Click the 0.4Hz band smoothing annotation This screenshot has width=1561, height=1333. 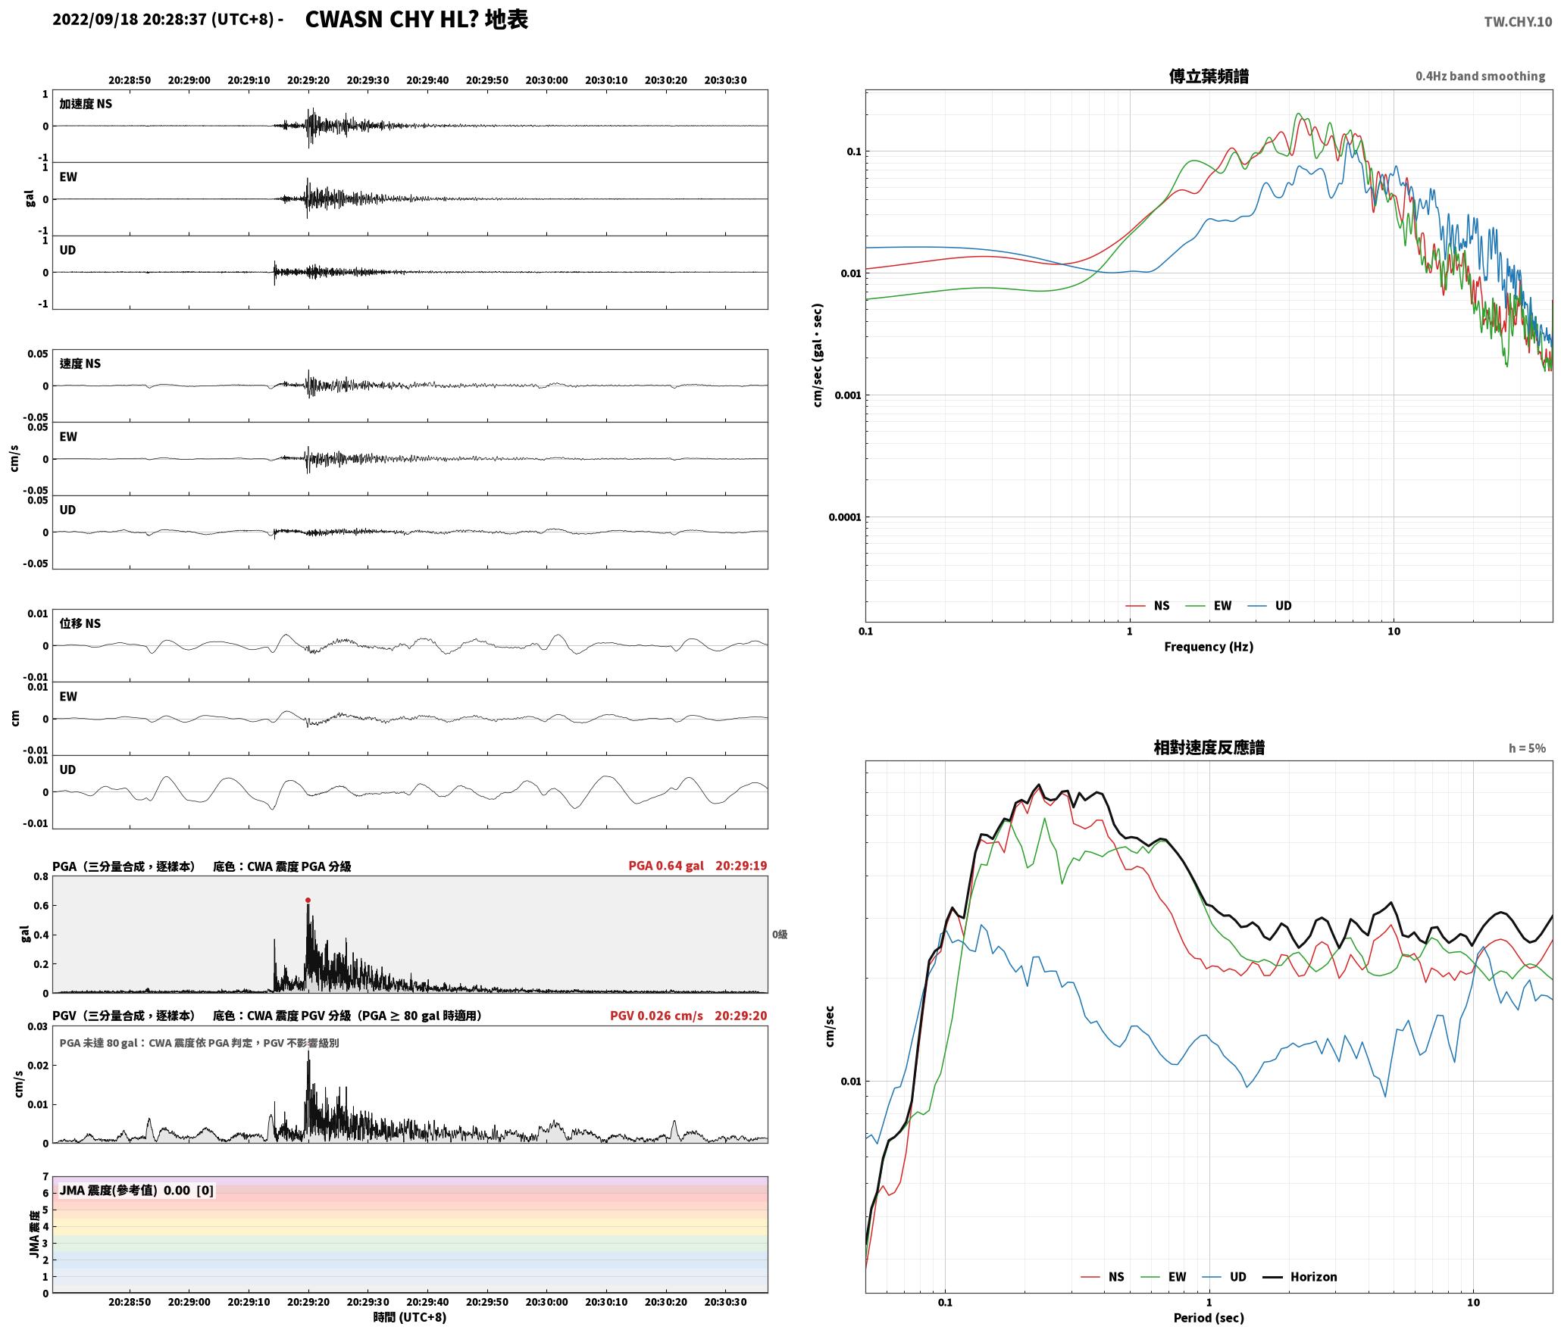click(1480, 76)
